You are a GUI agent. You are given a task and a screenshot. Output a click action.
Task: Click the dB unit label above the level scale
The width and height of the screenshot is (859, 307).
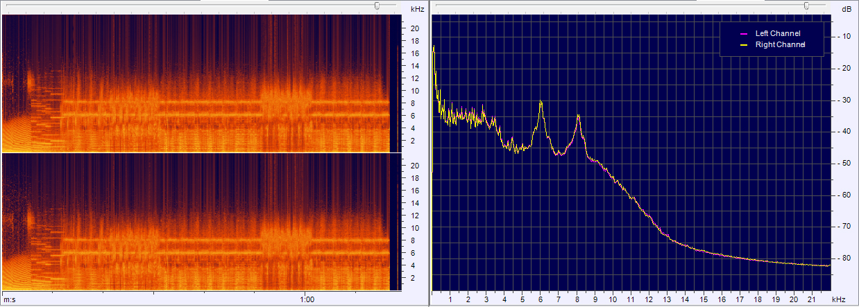click(x=846, y=9)
